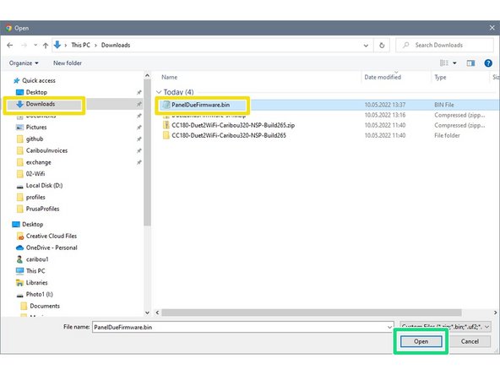This screenshot has height=375, width=500.
Task: Sort by the Type column header
Action: 440,77
